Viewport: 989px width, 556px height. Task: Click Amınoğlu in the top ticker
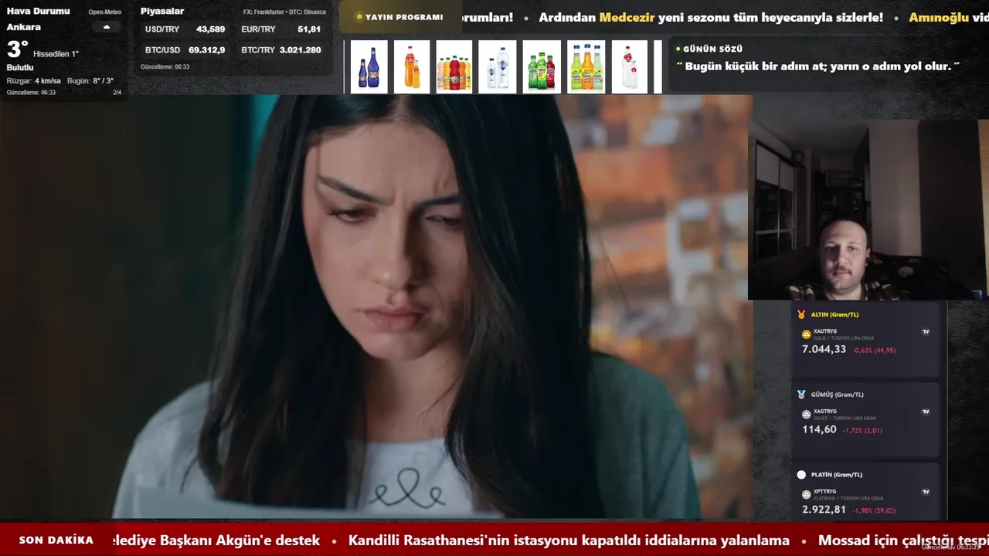pyautogui.click(x=939, y=17)
